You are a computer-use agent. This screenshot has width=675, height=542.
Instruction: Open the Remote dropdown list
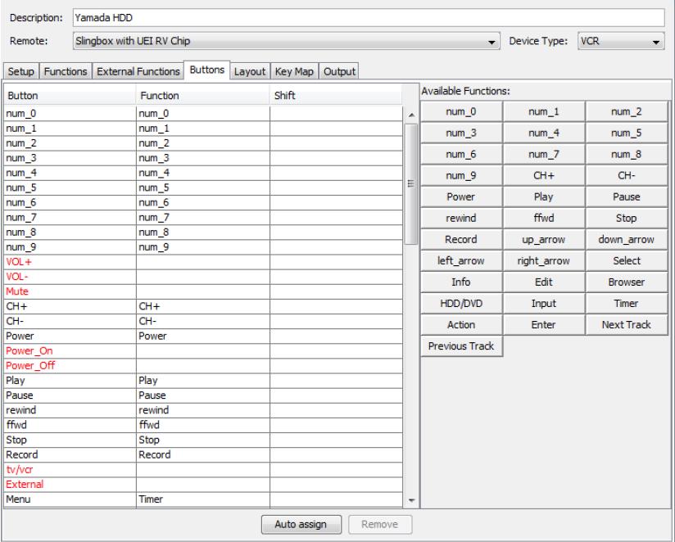tap(492, 41)
